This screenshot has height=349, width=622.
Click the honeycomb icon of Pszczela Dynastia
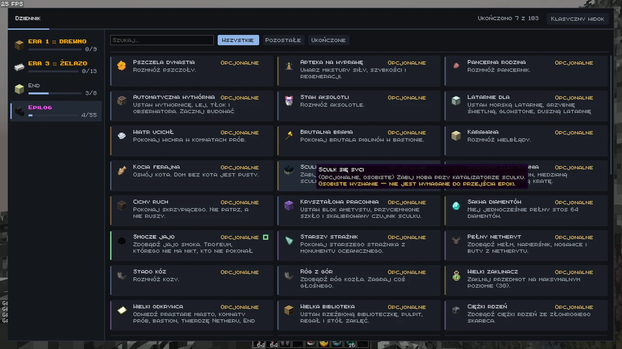coord(122,66)
